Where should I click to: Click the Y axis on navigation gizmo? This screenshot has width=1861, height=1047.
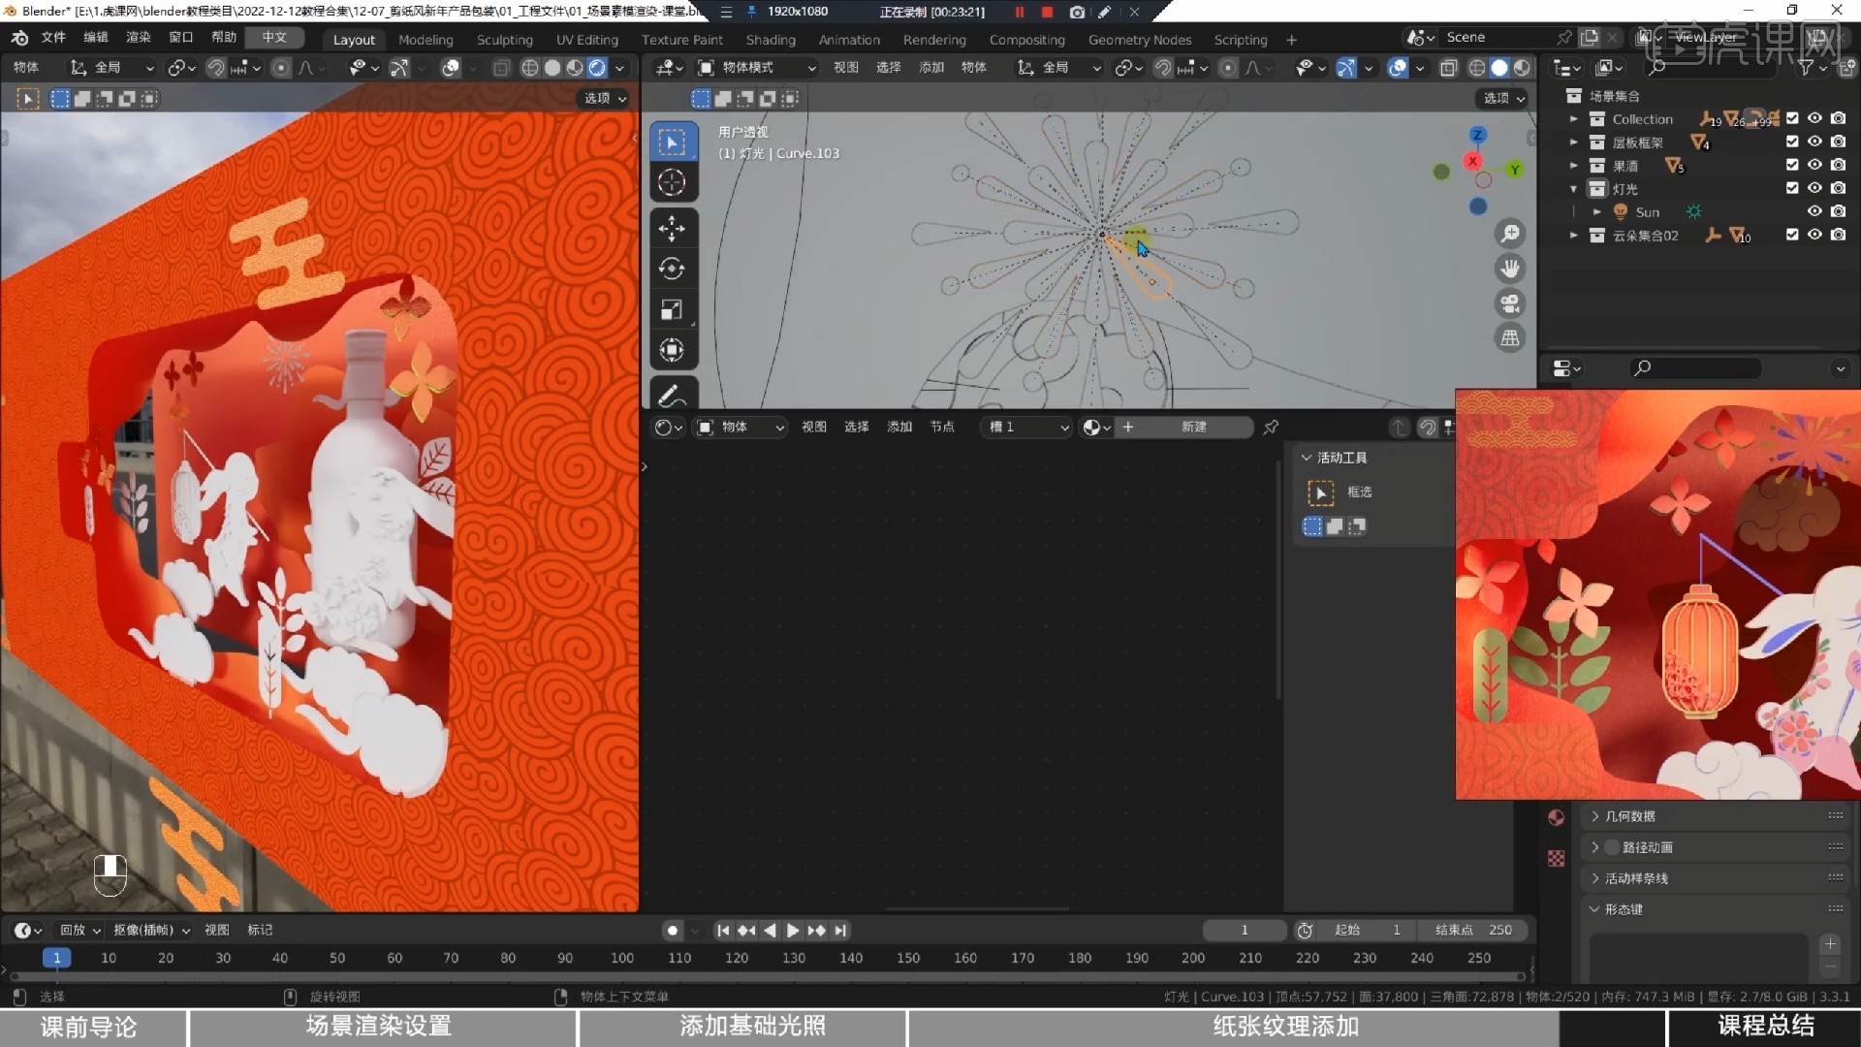coord(1514,170)
